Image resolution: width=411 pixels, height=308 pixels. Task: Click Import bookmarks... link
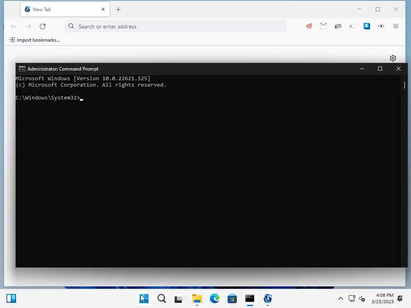(35, 40)
